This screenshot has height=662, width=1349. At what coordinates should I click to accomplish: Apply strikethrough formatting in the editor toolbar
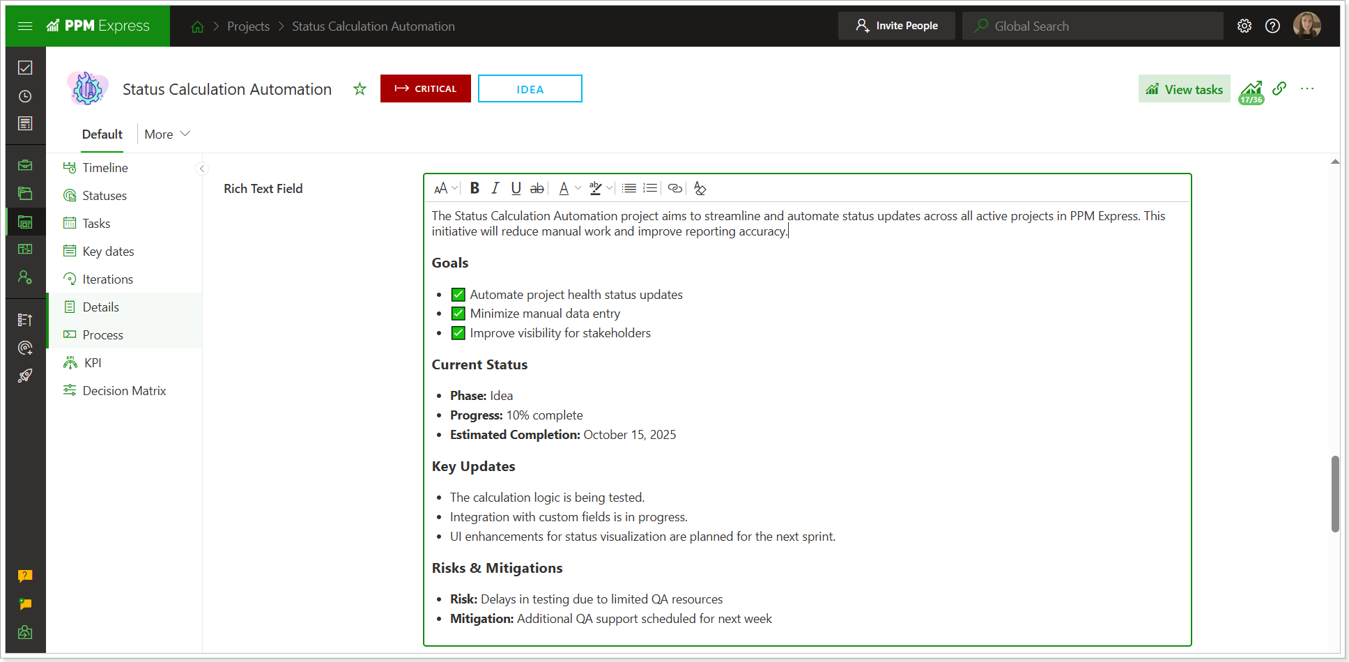[537, 188]
